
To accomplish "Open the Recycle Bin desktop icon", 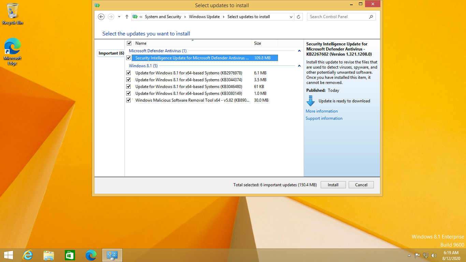I will [x=13, y=14].
